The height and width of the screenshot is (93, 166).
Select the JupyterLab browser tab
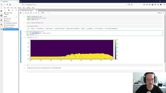coord(9,2)
